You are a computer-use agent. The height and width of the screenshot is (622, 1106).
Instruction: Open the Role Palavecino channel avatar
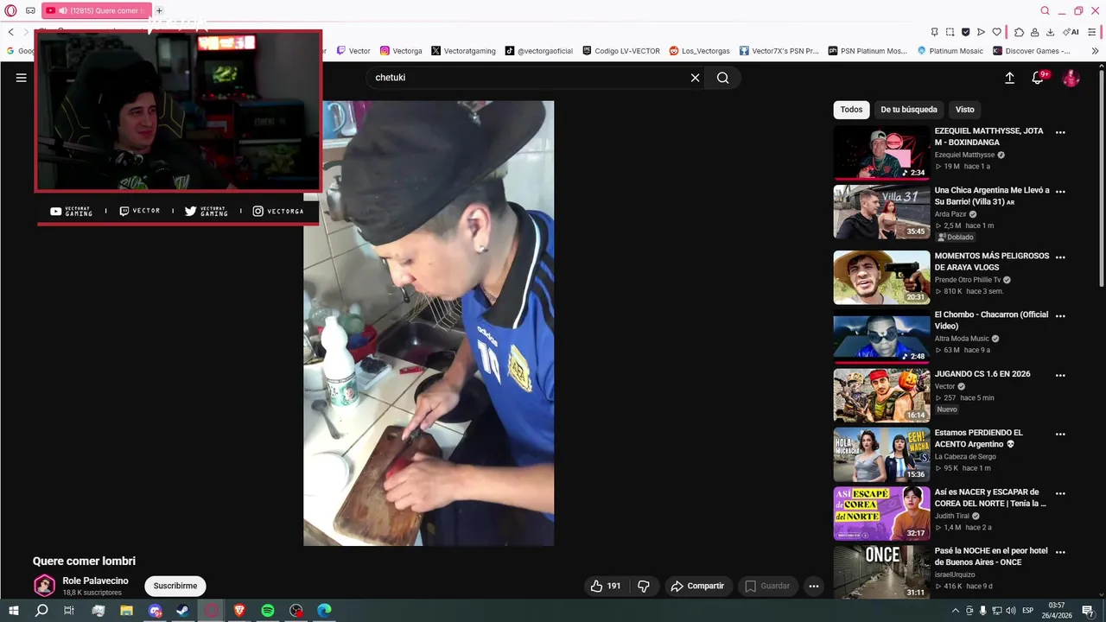[x=44, y=586]
